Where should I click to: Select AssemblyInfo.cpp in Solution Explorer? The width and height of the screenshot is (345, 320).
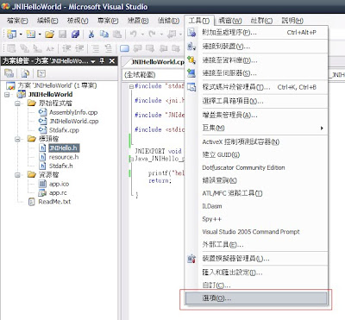click(x=73, y=112)
